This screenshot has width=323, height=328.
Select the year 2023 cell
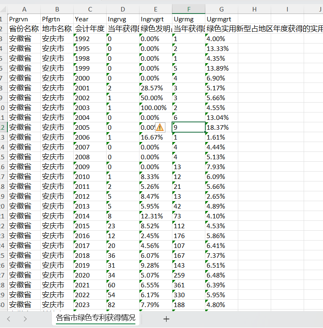tap(90, 305)
